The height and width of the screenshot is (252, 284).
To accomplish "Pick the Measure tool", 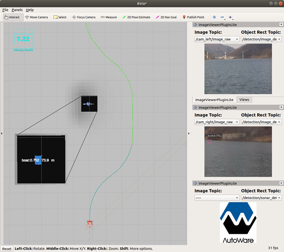I will tap(108, 17).
